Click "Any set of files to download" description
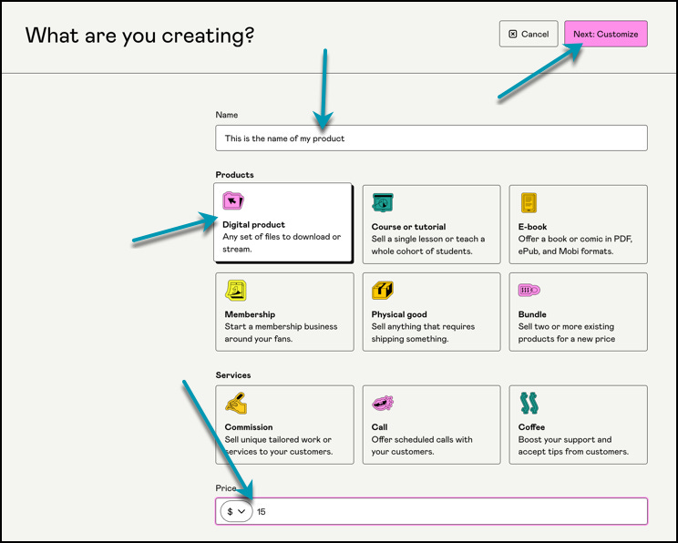The height and width of the screenshot is (543, 678). click(282, 242)
